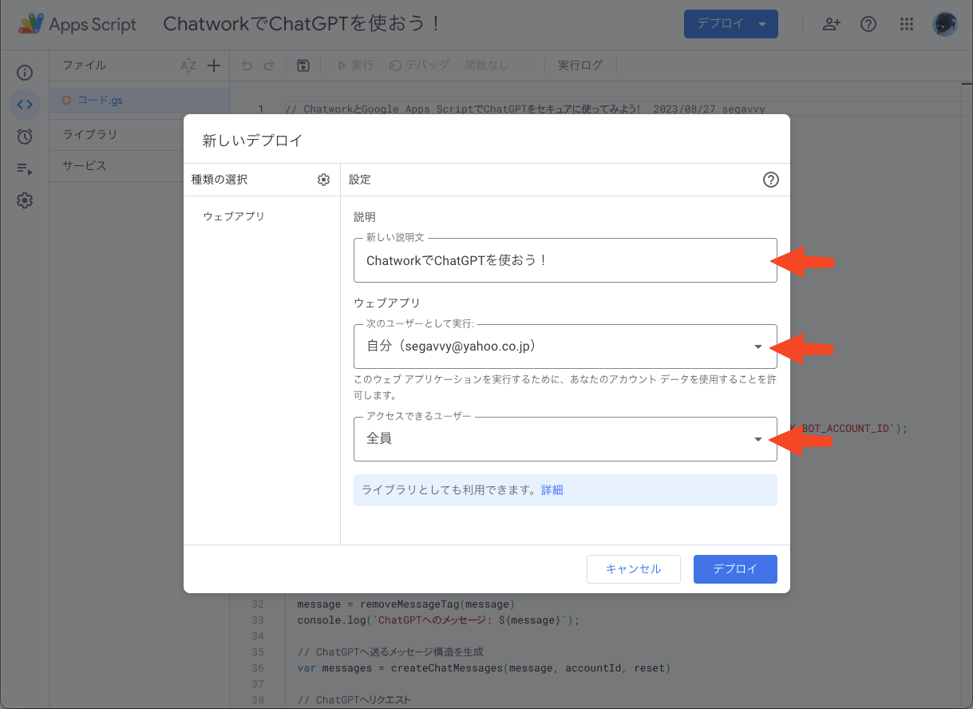
Task: Click code line 36 createChatMessages
Action: tap(483, 667)
